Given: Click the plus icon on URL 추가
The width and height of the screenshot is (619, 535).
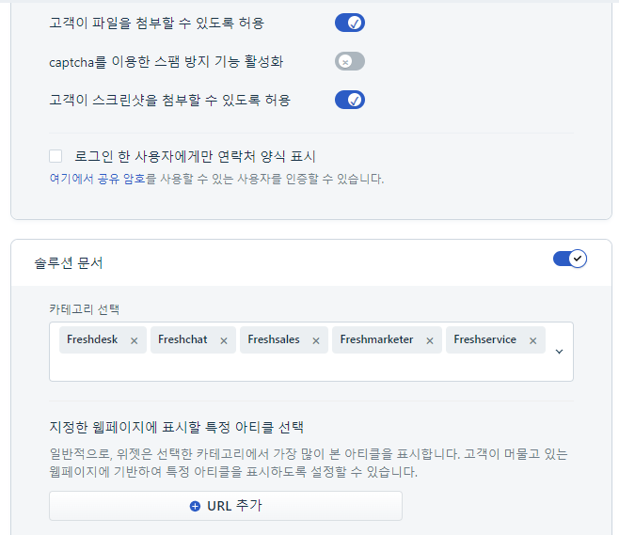Looking at the screenshot, I should 195,506.
